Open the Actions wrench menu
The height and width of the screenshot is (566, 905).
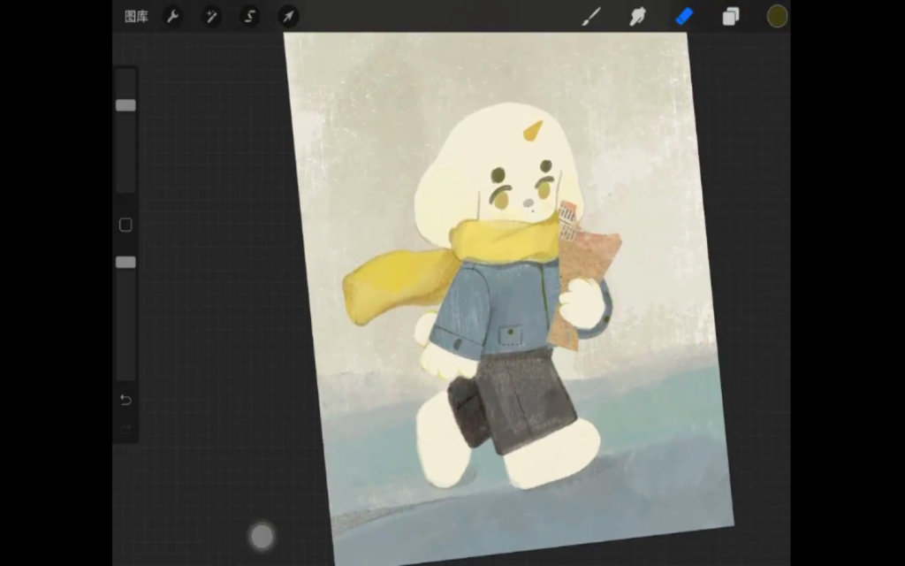[172, 17]
